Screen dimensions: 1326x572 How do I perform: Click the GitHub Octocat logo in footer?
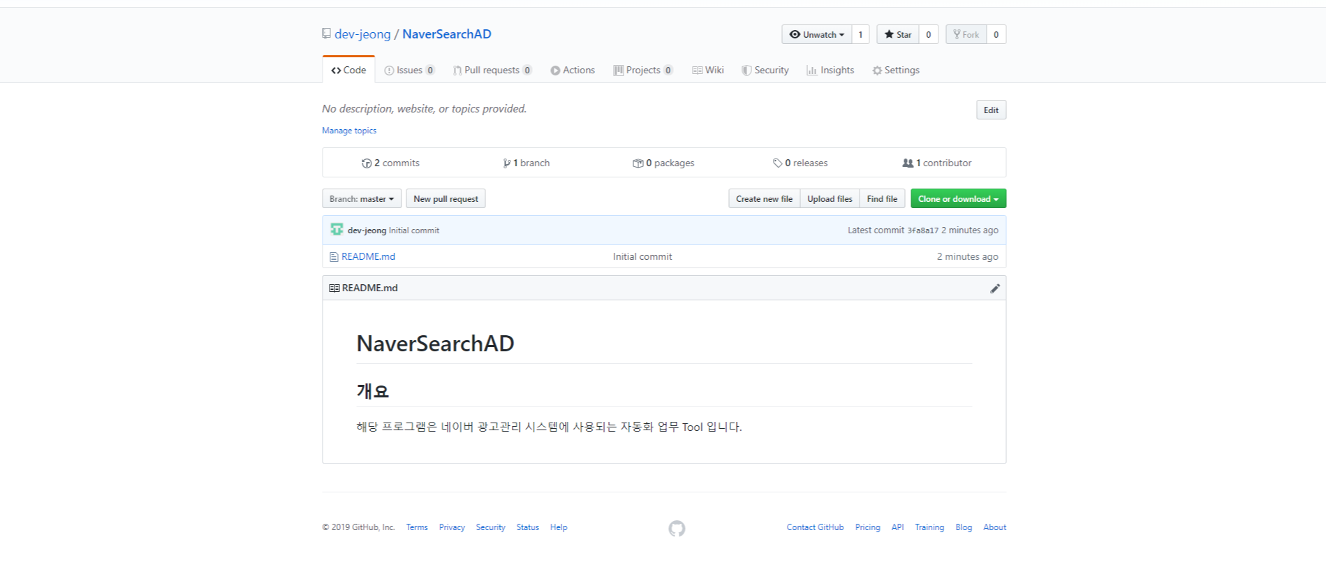(x=677, y=529)
